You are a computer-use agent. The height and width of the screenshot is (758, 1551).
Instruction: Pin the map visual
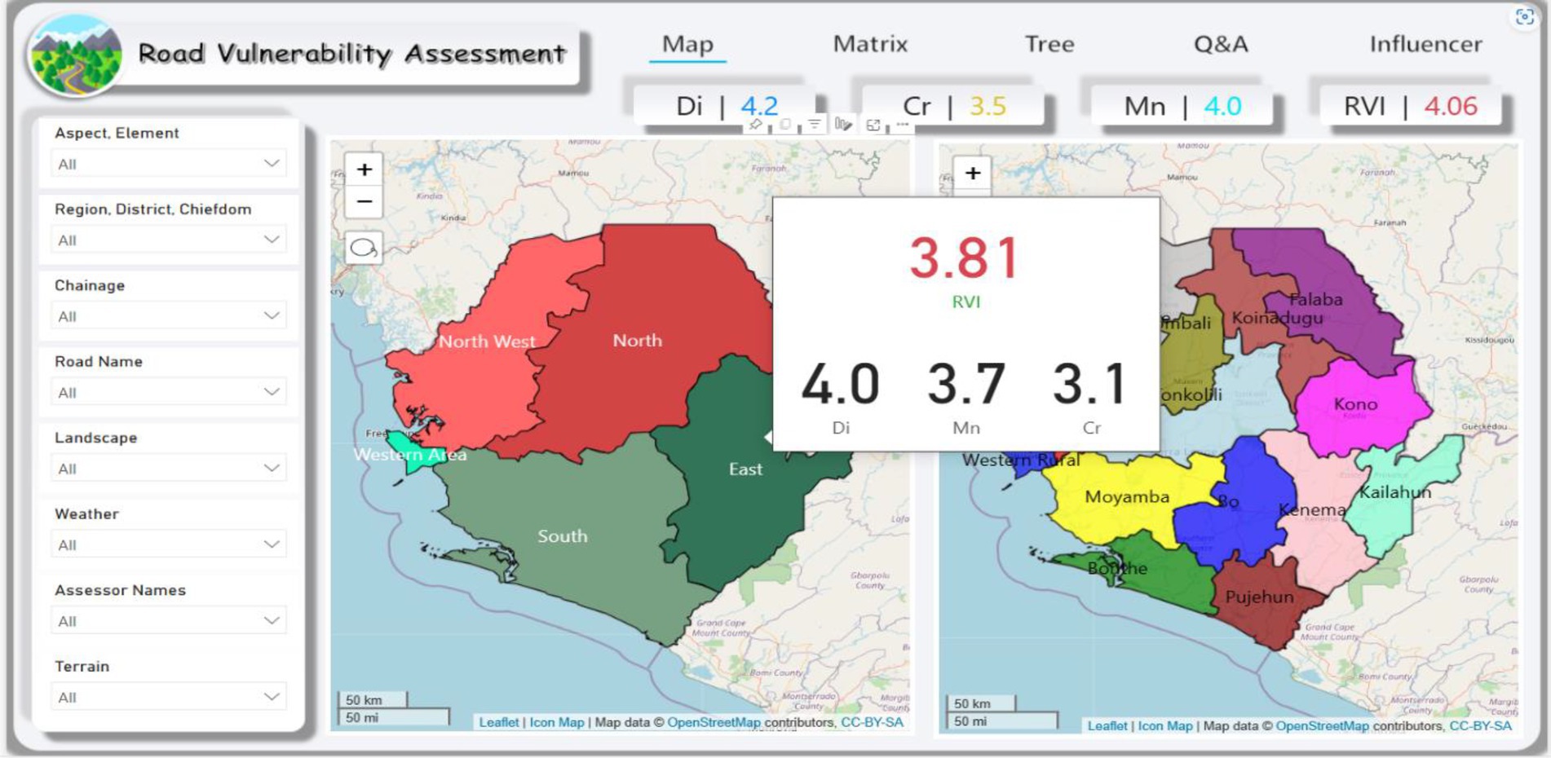tap(756, 125)
